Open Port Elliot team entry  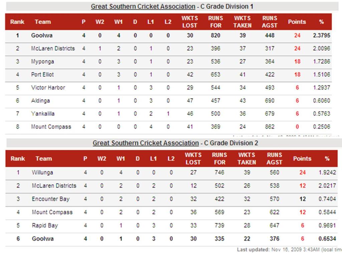pyautogui.click(x=42, y=75)
